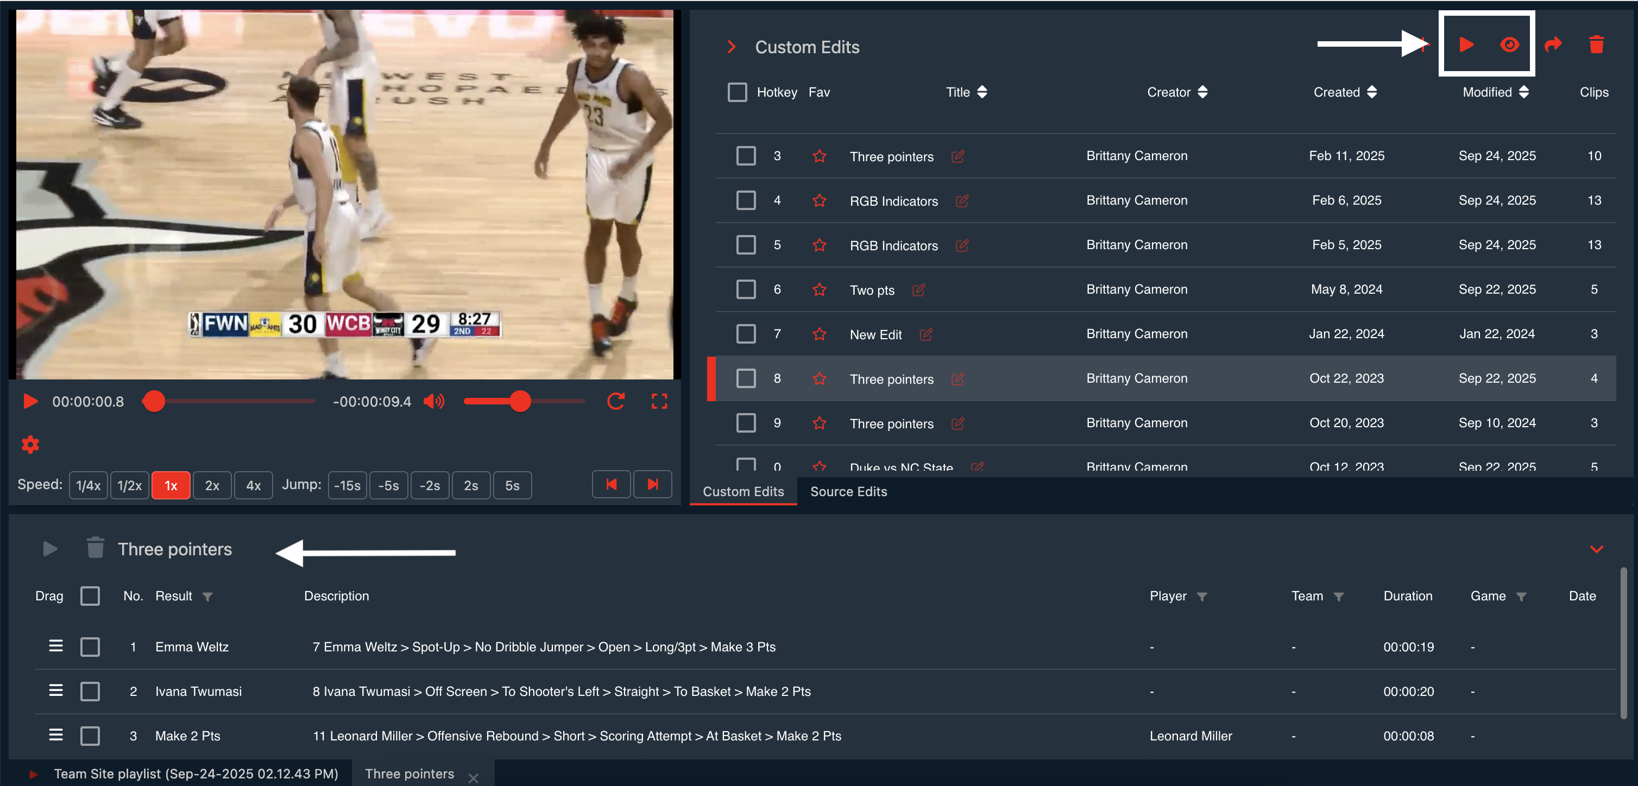Skip to next clip button
This screenshot has height=786, width=1638.
pyautogui.click(x=652, y=485)
